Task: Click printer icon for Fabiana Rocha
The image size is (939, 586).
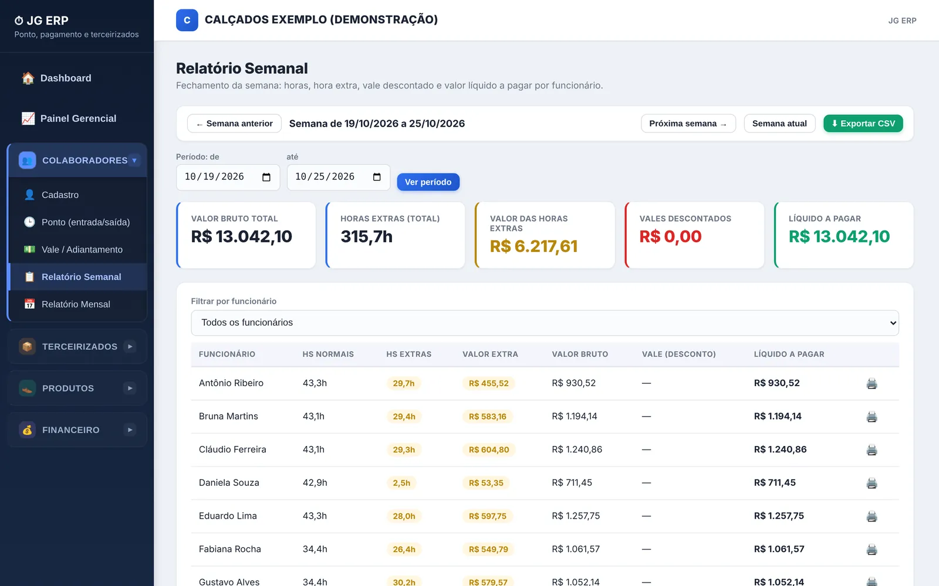Action: (x=872, y=550)
